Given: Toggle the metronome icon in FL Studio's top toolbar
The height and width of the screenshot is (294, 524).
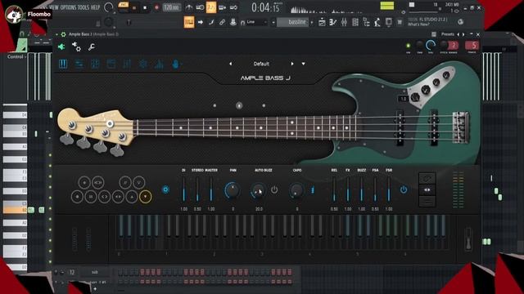Looking at the screenshot, I should pos(189,7).
